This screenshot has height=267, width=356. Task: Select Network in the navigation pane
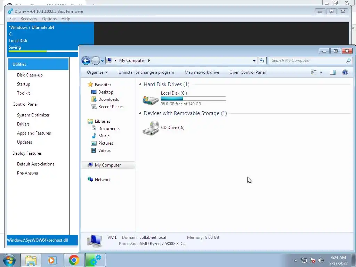point(103,180)
